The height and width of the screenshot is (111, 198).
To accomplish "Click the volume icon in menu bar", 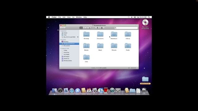I will [x=135, y=17].
